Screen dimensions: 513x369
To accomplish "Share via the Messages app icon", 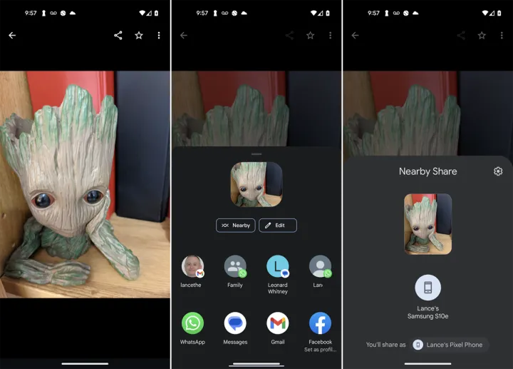I will (x=235, y=323).
